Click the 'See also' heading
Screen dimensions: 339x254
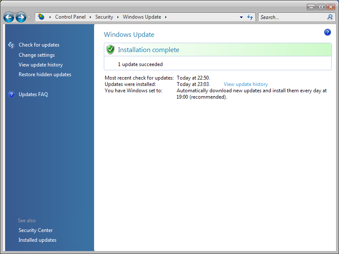pyautogui.click(x=27, y=221)
